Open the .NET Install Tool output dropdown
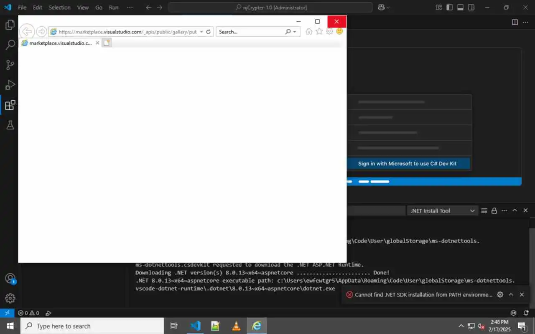 [x=443, y=211]
